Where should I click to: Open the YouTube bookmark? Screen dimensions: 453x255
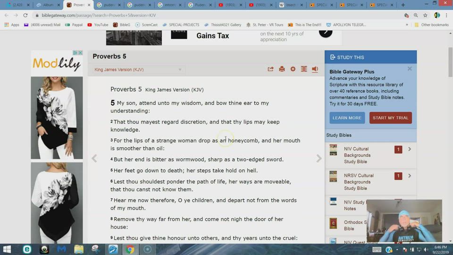[x=98, y=25]
